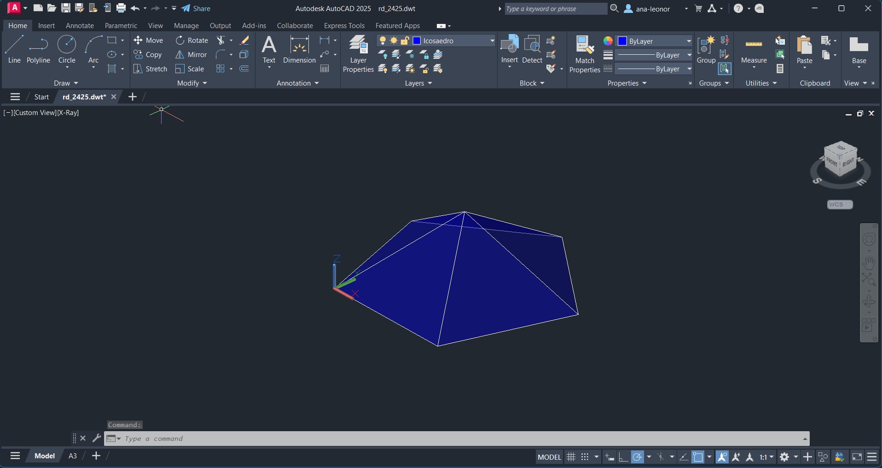Select the Circle tool
The width and height of the screenshot is (882, 468).
pyautogui.click(x=67, y=49)
